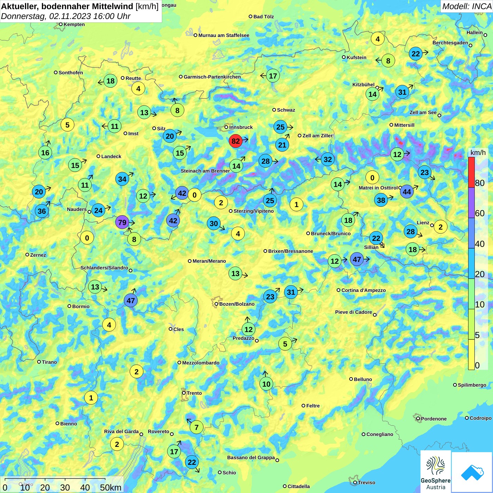Viewport: 493px width, 493px height.
Task: Click the Schlanders/Silandro label
Action: click(104, 268)
